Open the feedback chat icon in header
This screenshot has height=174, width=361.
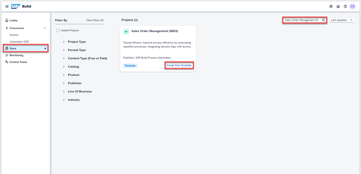coord(331,6)
